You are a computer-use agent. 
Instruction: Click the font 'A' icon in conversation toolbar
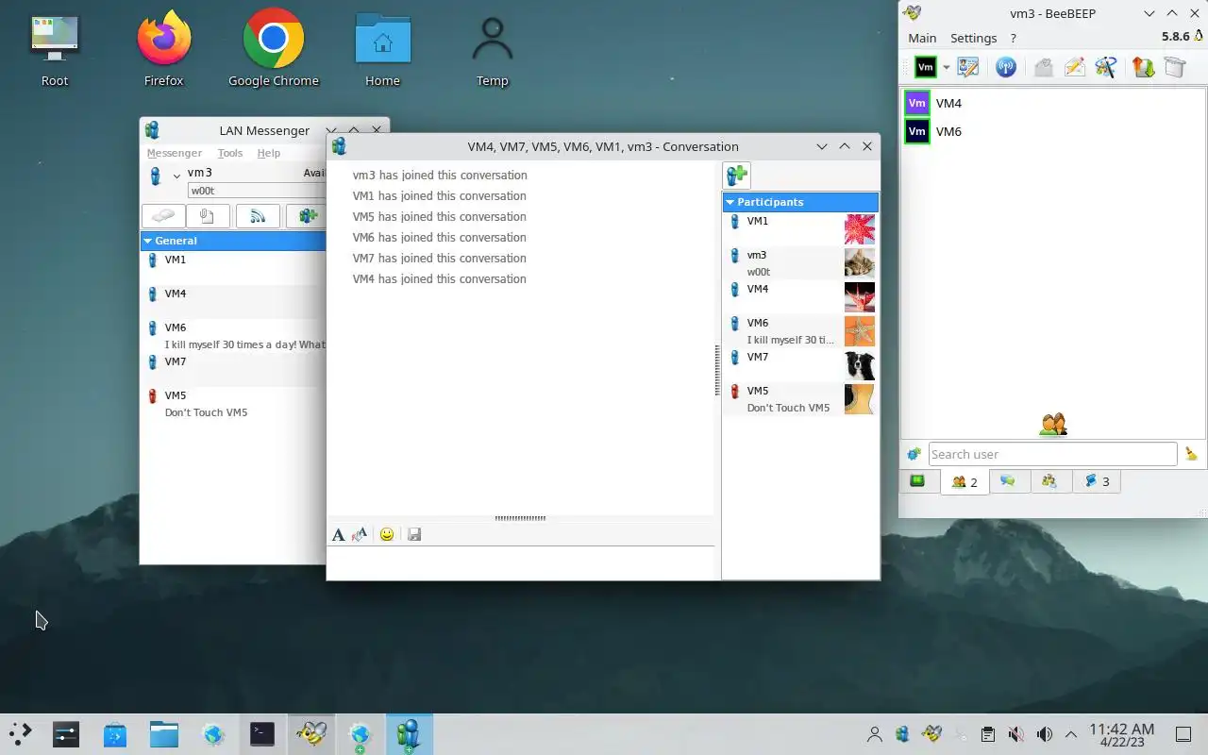pos(338,535)
